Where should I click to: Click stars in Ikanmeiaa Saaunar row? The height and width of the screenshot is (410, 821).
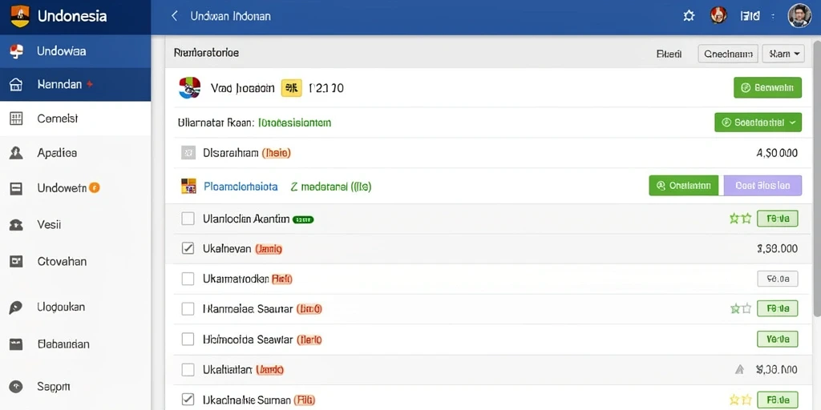point(740,308)
